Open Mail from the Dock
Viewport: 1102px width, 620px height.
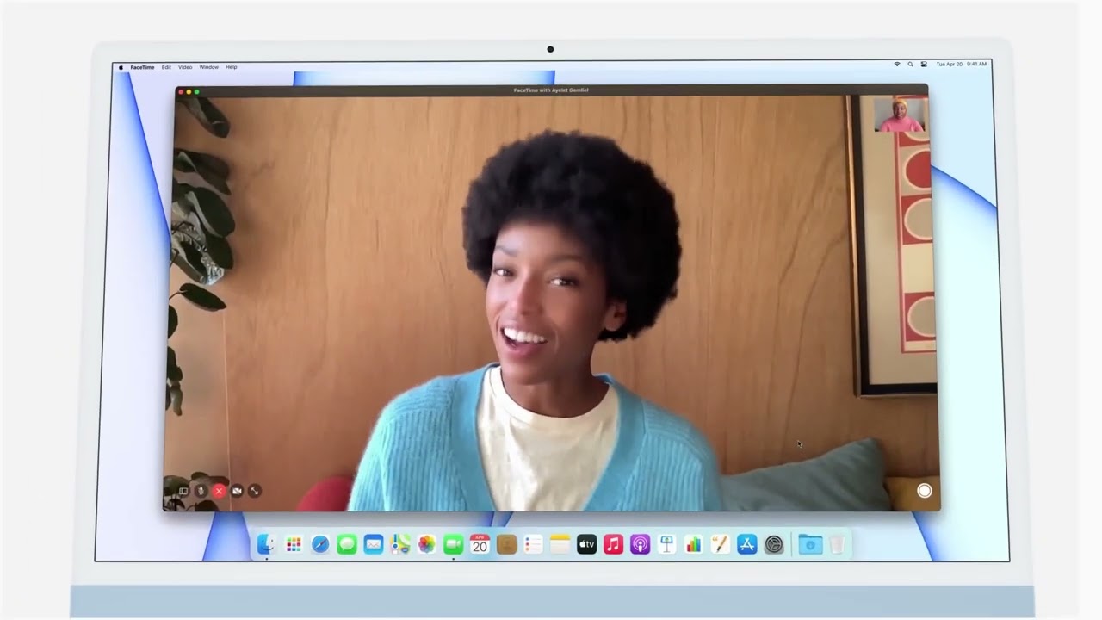pyautogui.click(x=374, y=544)
